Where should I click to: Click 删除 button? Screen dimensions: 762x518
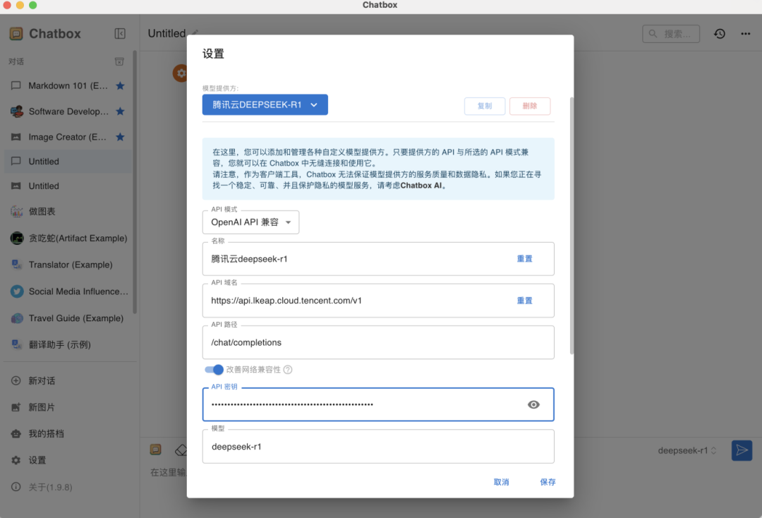tap(530, 106)
